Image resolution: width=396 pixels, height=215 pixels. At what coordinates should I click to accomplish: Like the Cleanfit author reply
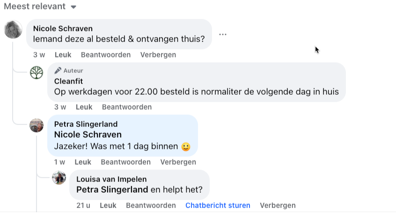pyautogui.click(x=84, y=107)
